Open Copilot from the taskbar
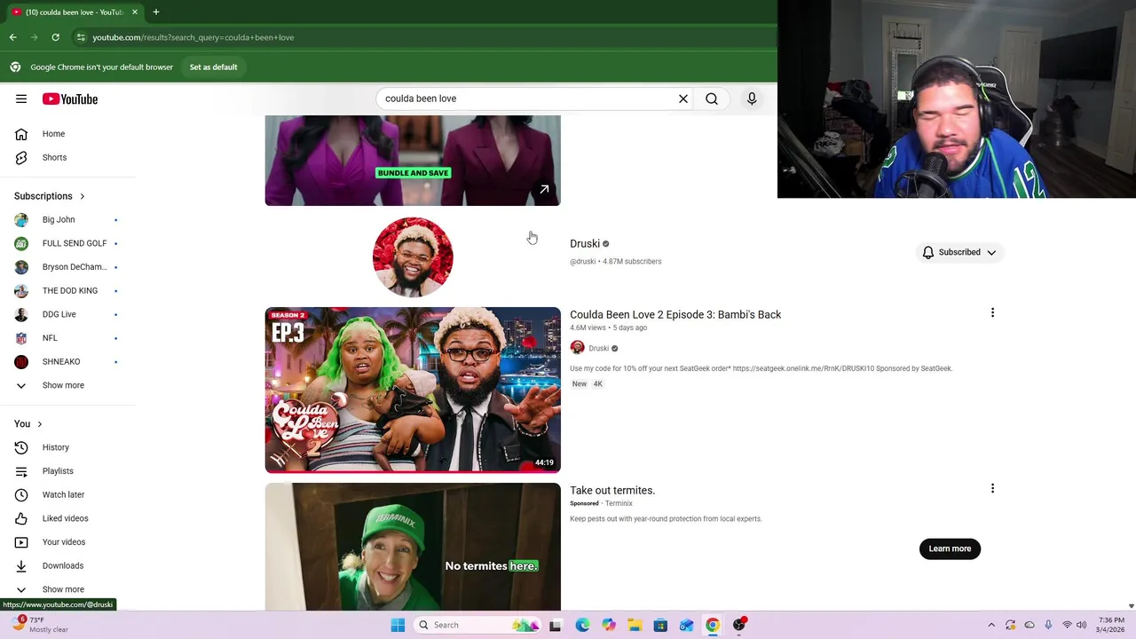Viewport: 1136px width, 639px height. coord(609,625)
